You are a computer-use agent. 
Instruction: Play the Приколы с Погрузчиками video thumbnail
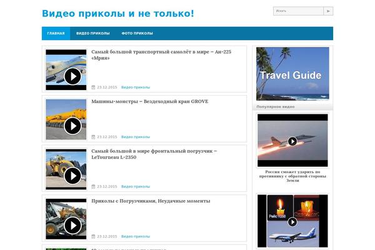pos(66,219)
